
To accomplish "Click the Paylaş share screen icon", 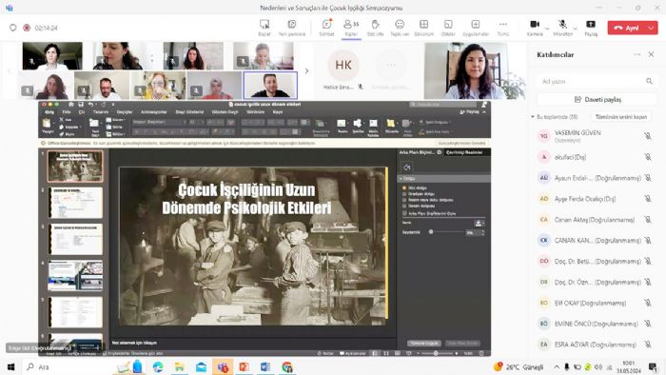I will (591, 28).
